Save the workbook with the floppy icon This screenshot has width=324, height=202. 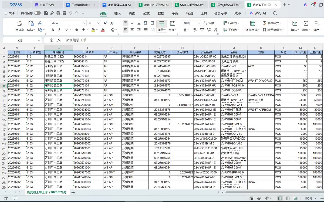46,13
